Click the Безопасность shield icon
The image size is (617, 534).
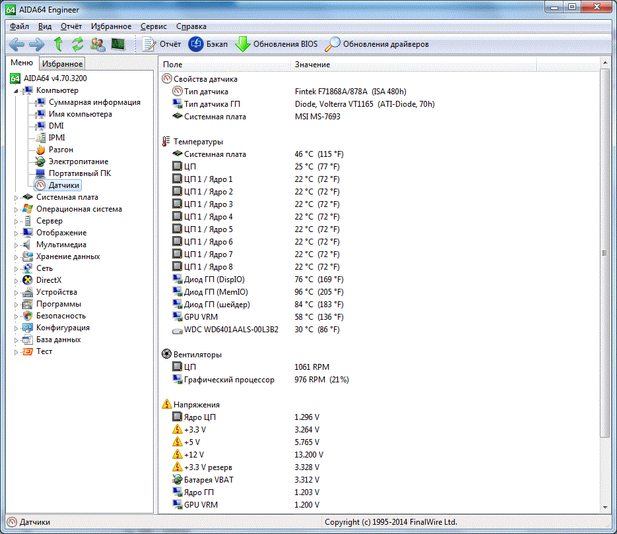[x=28, y=316]
